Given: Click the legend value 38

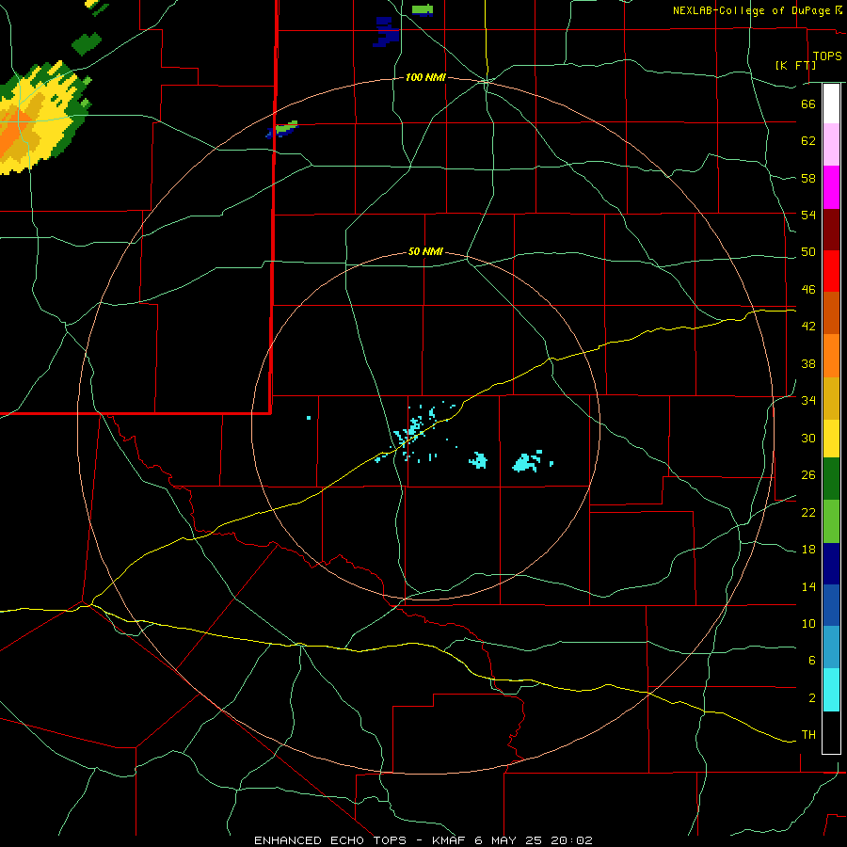Looking at the screenshot, I should tap(808, 364).
